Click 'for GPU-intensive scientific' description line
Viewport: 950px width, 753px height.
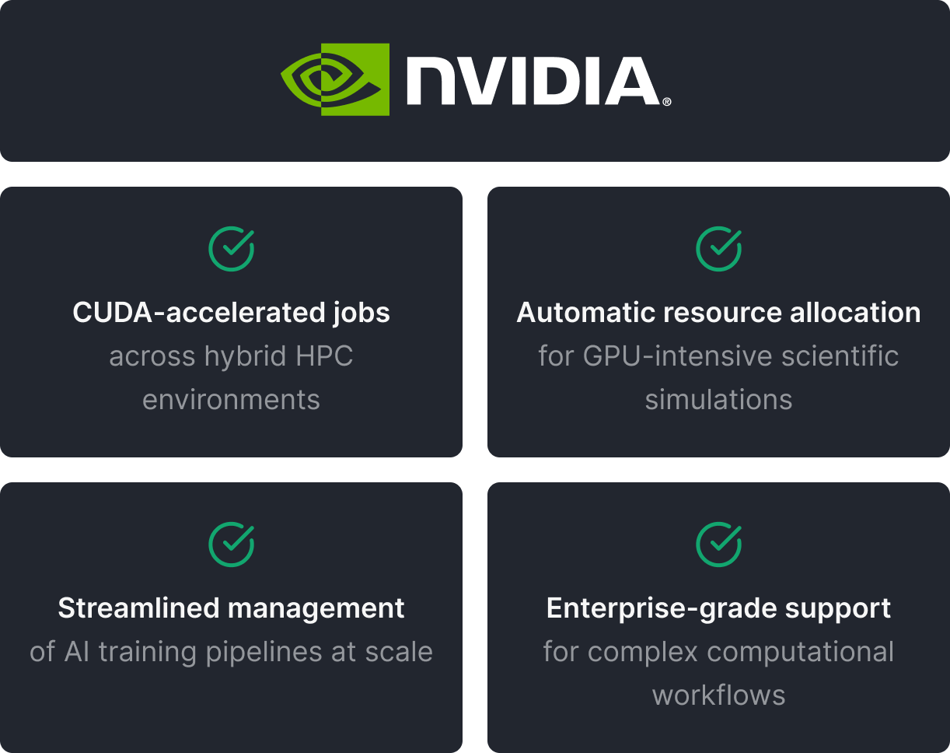pyautogui.click(x=718, y=356)
